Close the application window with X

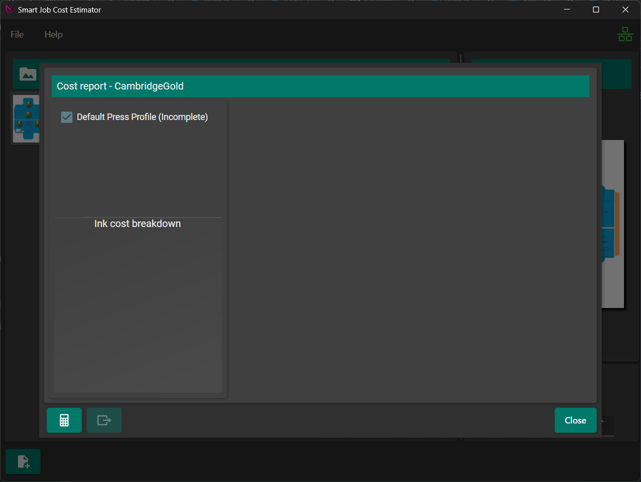tap(625, 9)
